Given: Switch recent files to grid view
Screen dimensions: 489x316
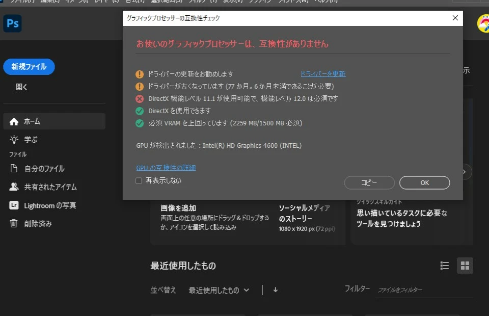Looking at the screenshot, I should (465, 266).
